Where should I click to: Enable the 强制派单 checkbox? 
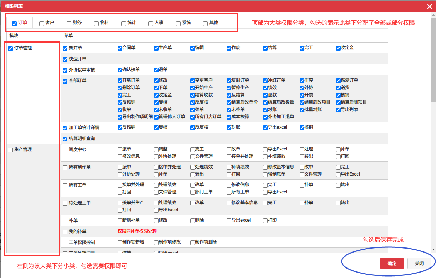(266, 175)
